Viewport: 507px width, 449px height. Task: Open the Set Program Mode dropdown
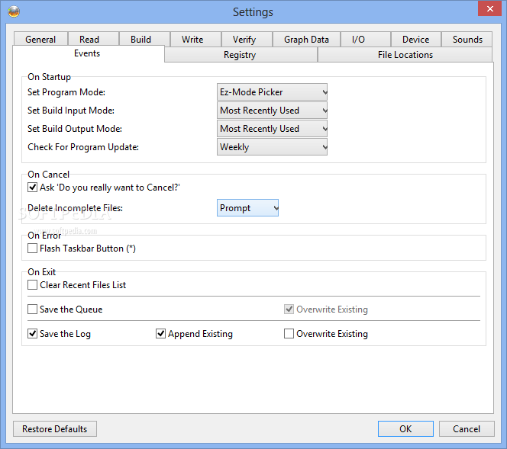272,92
